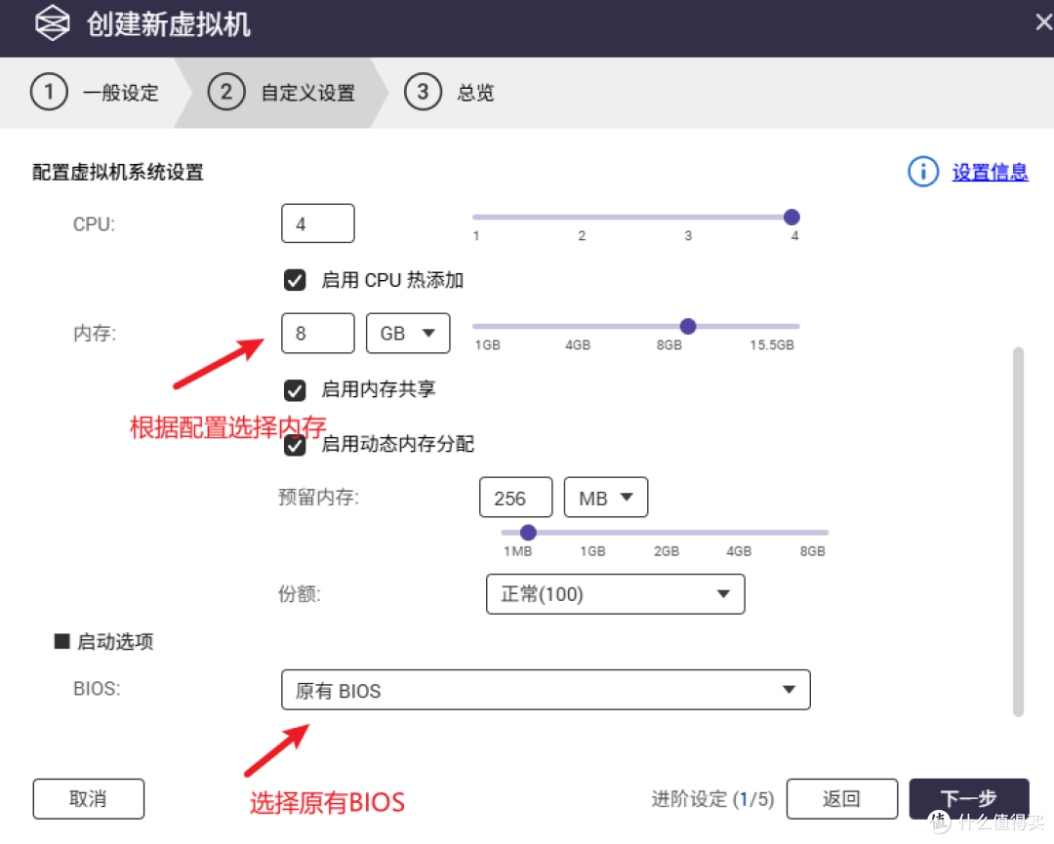
Task: Click the 下一步 button
Action: (969, 799)
